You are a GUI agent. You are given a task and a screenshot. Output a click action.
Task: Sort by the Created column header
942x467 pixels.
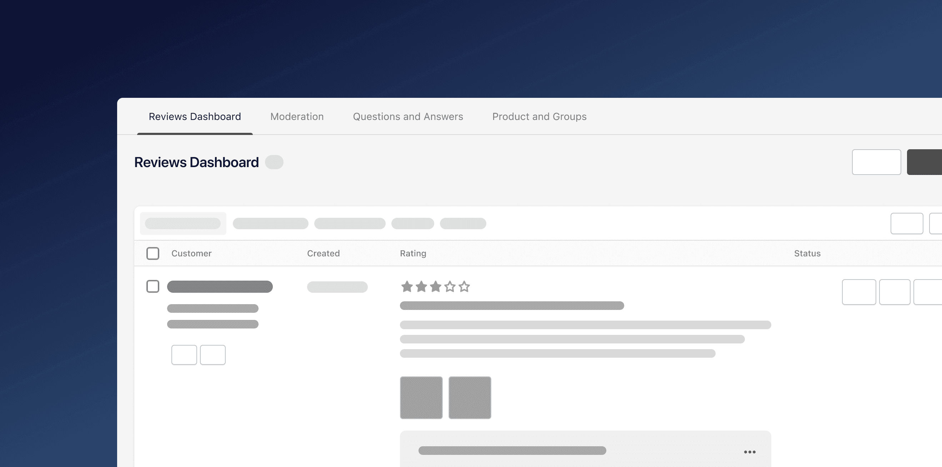coord(323,253)
